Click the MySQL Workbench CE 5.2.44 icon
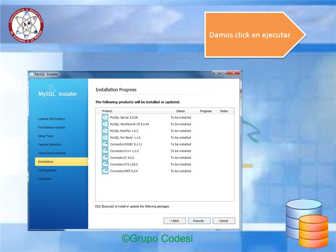Image resolution: width=336 pixels, height=252 pixels. 105,124
